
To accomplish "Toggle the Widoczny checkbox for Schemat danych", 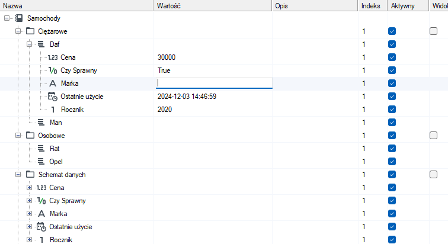I will click(433, 174).
